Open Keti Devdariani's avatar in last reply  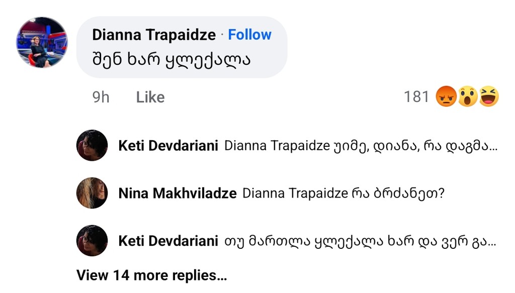(x=92, y=241)
